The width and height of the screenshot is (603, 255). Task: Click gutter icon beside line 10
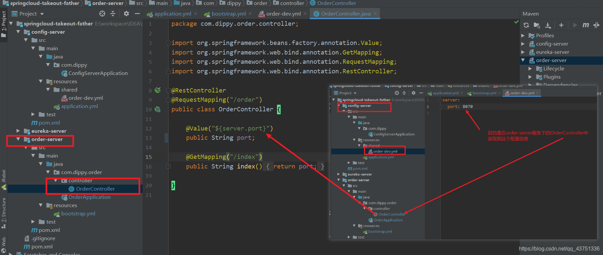coord(158,109)
